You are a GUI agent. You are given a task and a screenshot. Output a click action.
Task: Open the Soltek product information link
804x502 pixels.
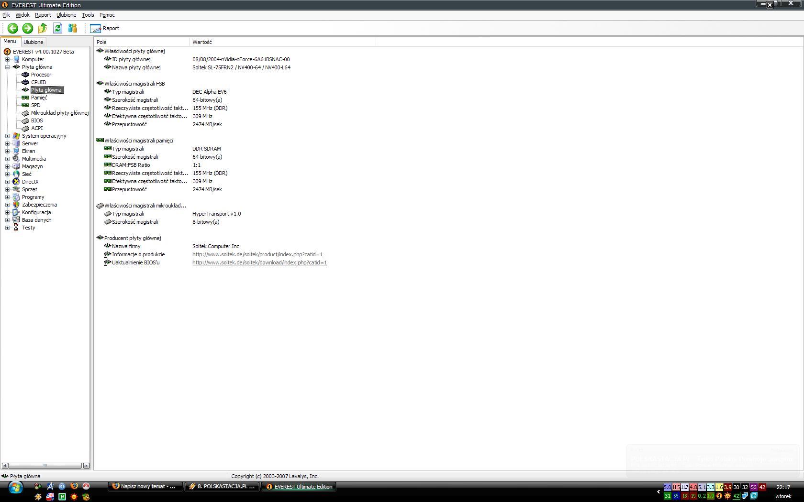(x=257, y=254)
